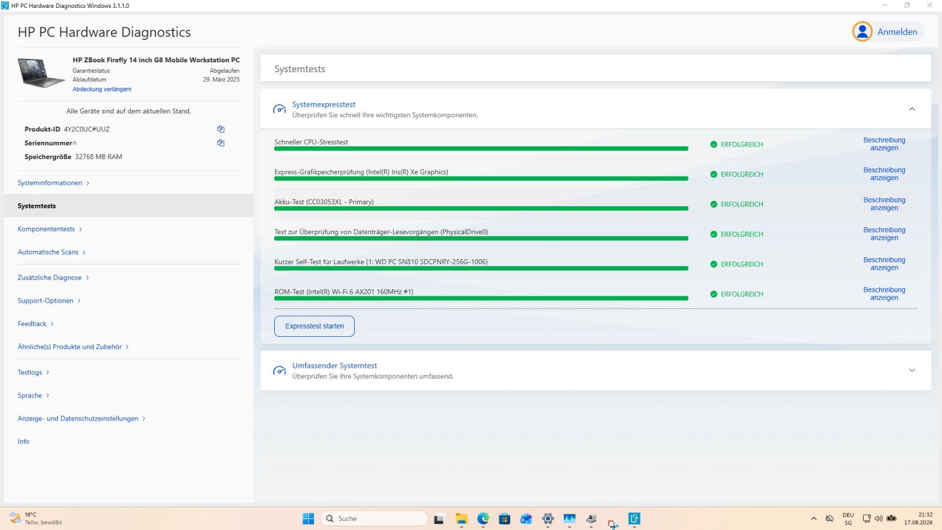Click the volume speaker tray icon
The width and height of the screenshot is (942, 530).
[878, 518]
